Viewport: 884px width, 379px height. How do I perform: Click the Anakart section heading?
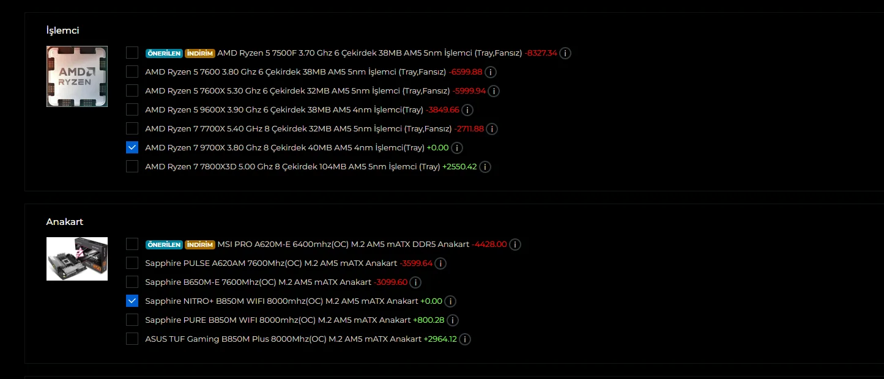coord(65,222)
